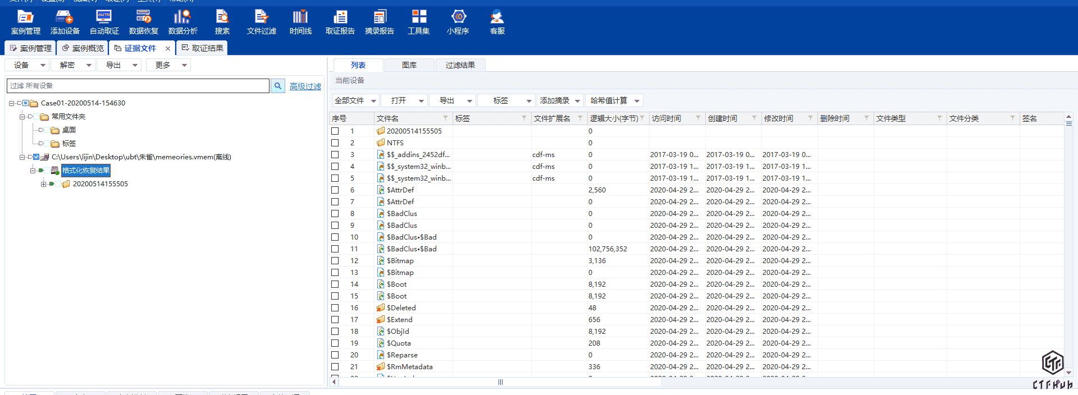Viewport: 1078px width, 395px height.
Task: Open 案例管理 in the top toolbar
Action: point(25,22)
